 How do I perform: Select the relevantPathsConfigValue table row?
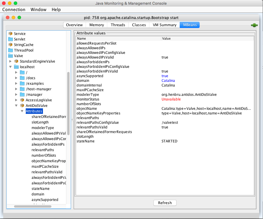click(165, 122)
